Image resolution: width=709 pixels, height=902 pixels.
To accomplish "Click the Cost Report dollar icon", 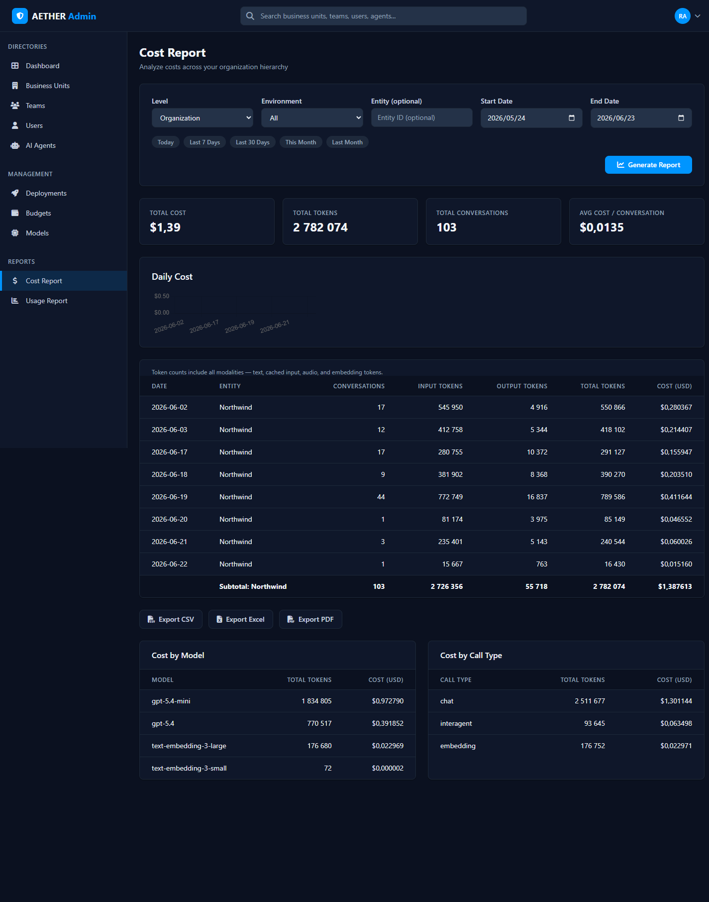I will (x=15, y=281).
